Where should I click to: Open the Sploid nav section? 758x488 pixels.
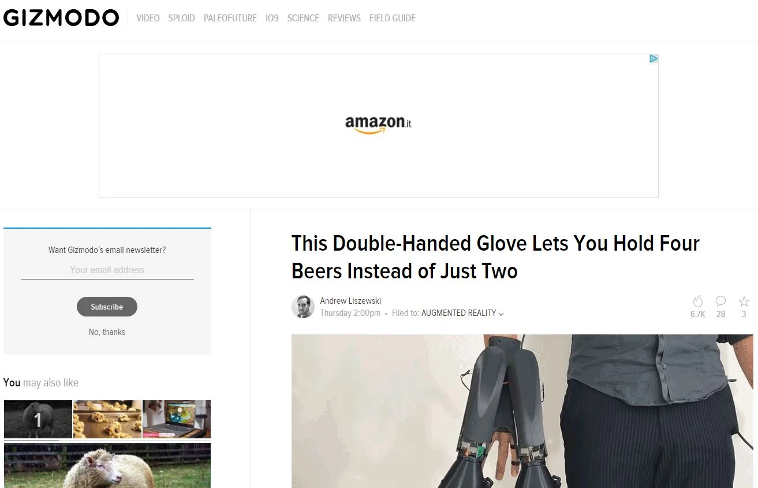pos(181,18)
